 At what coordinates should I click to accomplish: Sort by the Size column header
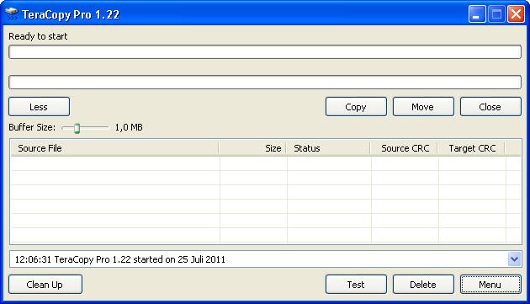coord(252,148)
